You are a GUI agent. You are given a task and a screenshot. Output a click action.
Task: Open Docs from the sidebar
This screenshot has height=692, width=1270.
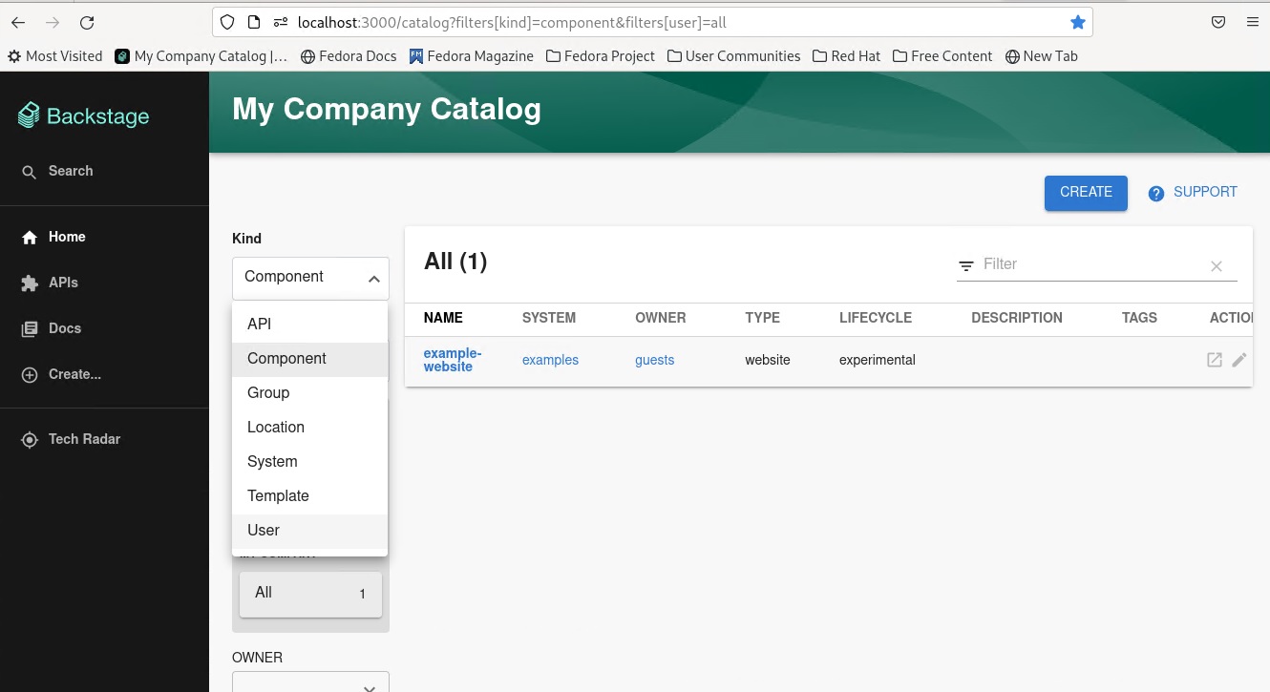[x=64, y=328]
